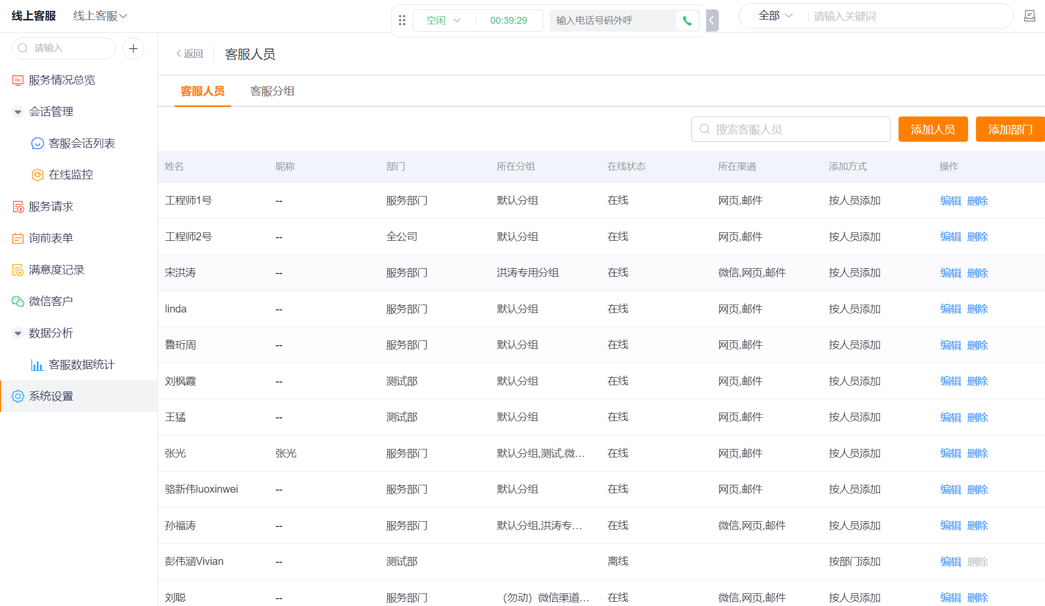
Task: Open the 空闲 status dropdown
Action: click(444, 21)
